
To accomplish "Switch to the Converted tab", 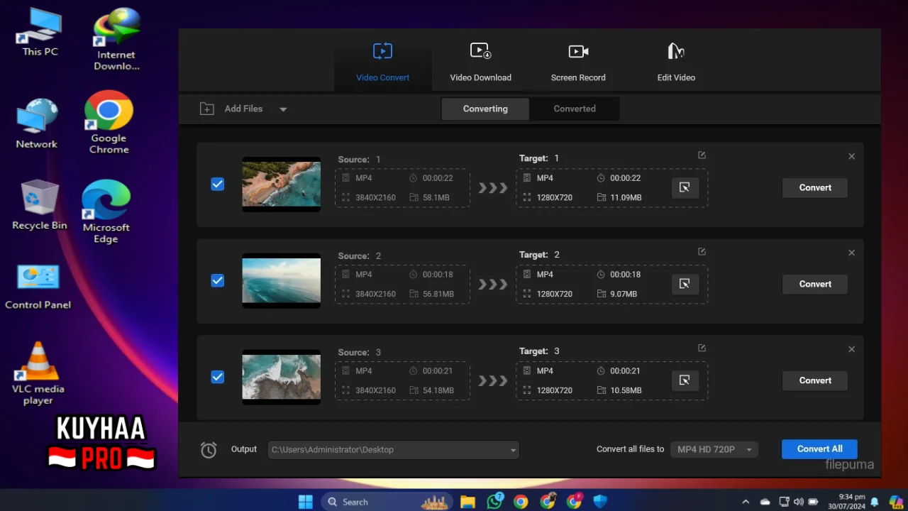I will 575,109.
